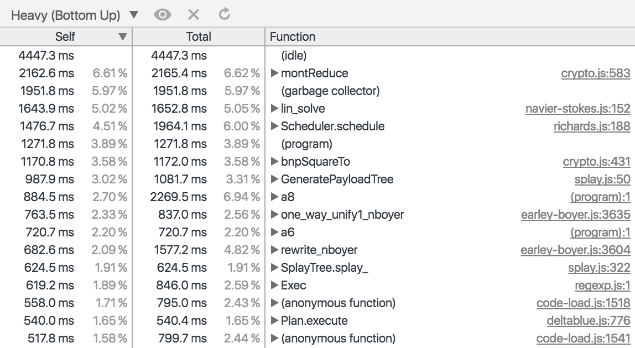
Task: Click the eye focus-function icon
Action: 162,15
